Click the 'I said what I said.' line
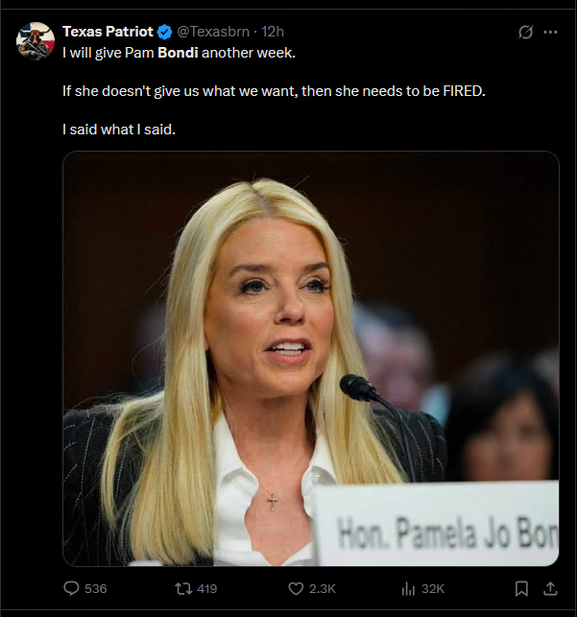The width and height of the screenshot is (577, 617). (119, 130)
